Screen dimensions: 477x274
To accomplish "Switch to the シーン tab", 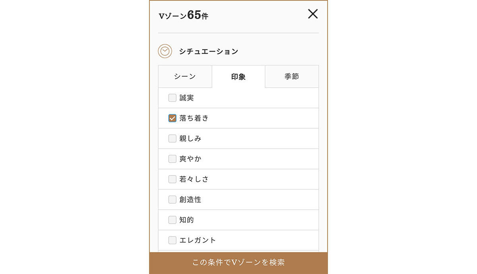I will click(x=185, y=76).
